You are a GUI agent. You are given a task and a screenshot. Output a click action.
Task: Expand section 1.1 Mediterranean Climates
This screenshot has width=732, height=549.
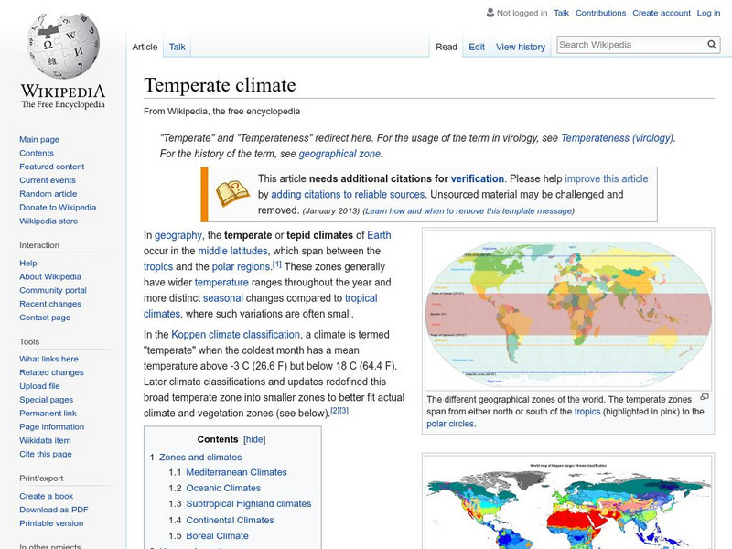click(236, 472)
